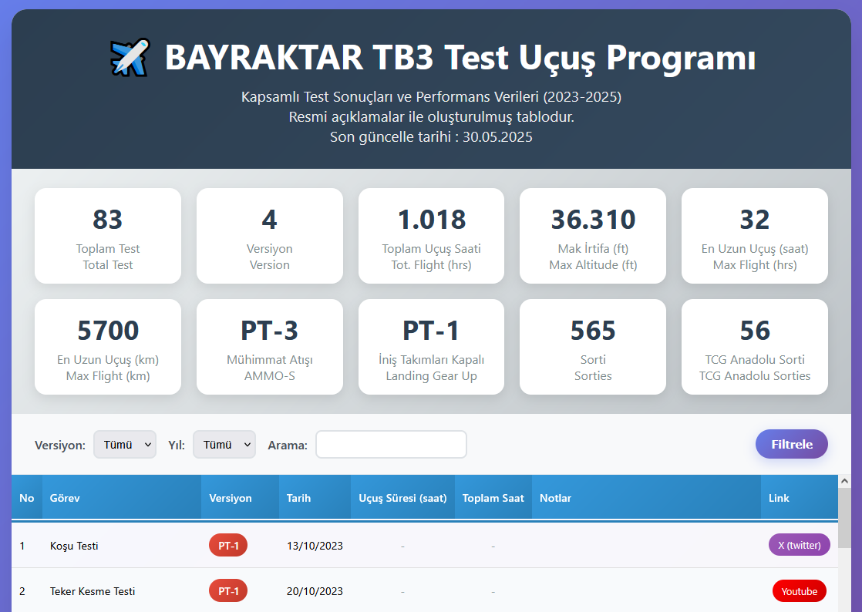Click the table scrollbar up arrow
The image size is (862, 612).
pos(844,481)
